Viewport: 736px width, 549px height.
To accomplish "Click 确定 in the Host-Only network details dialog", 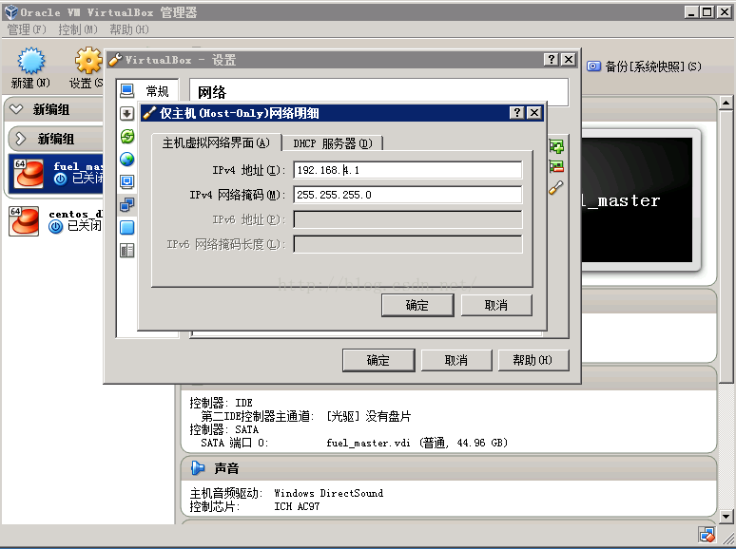I will click(417, 305).
